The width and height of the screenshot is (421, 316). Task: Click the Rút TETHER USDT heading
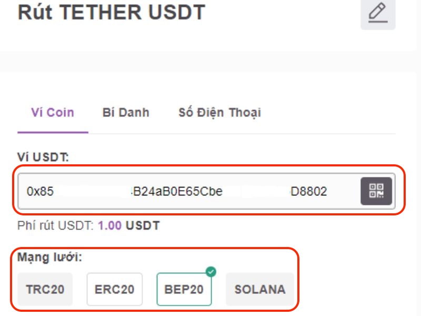(x=112, y=12)
